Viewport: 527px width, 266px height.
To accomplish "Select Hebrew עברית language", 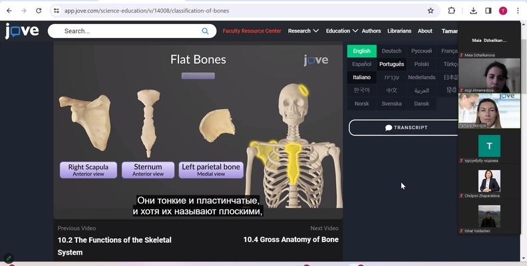I will [x=391, y=77].
